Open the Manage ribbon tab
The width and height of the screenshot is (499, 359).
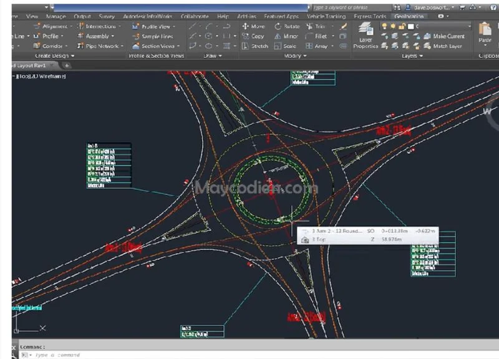tap(56, 16)
